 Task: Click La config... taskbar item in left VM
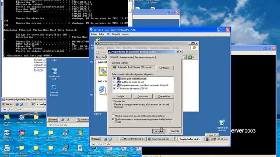click(38, 104)
